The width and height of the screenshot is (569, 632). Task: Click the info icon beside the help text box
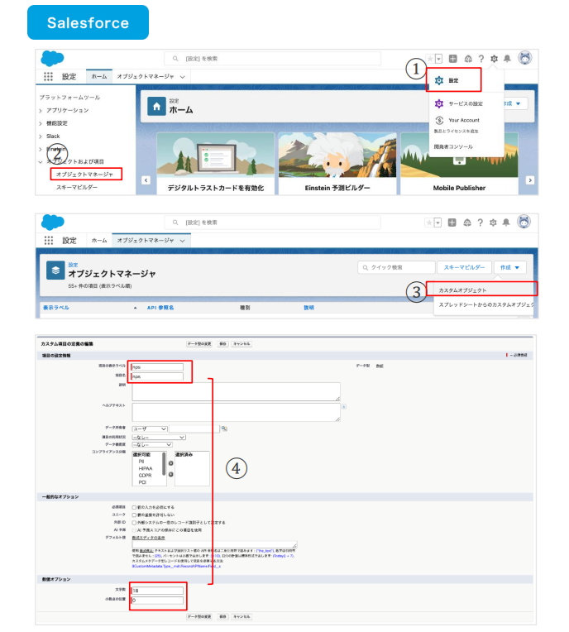[344, 407]
